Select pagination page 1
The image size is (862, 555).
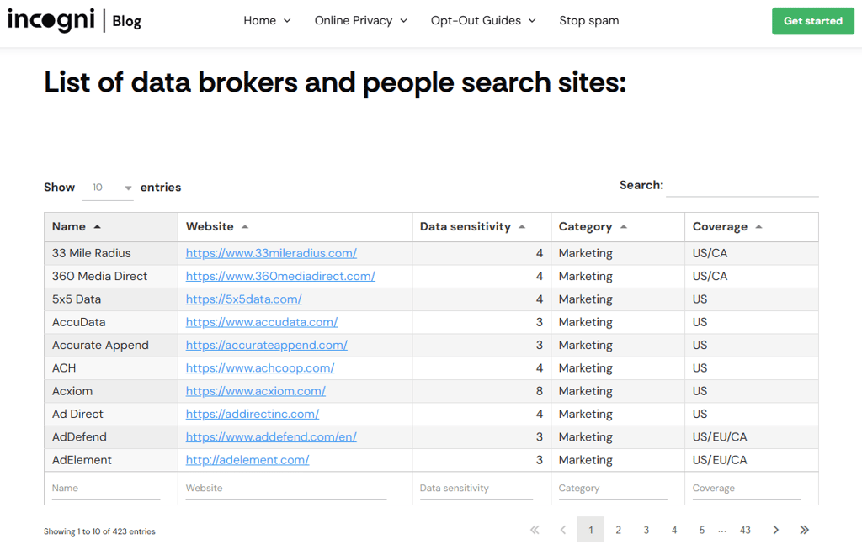pos(590,530)
